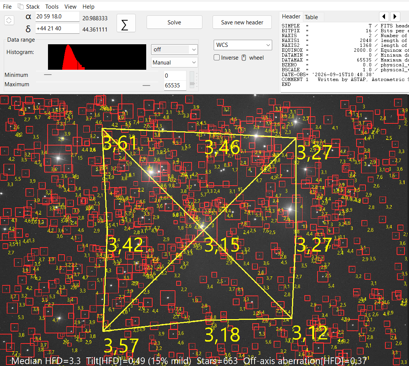Click the stack icon beside Stack menu

(x=20, y=6)
